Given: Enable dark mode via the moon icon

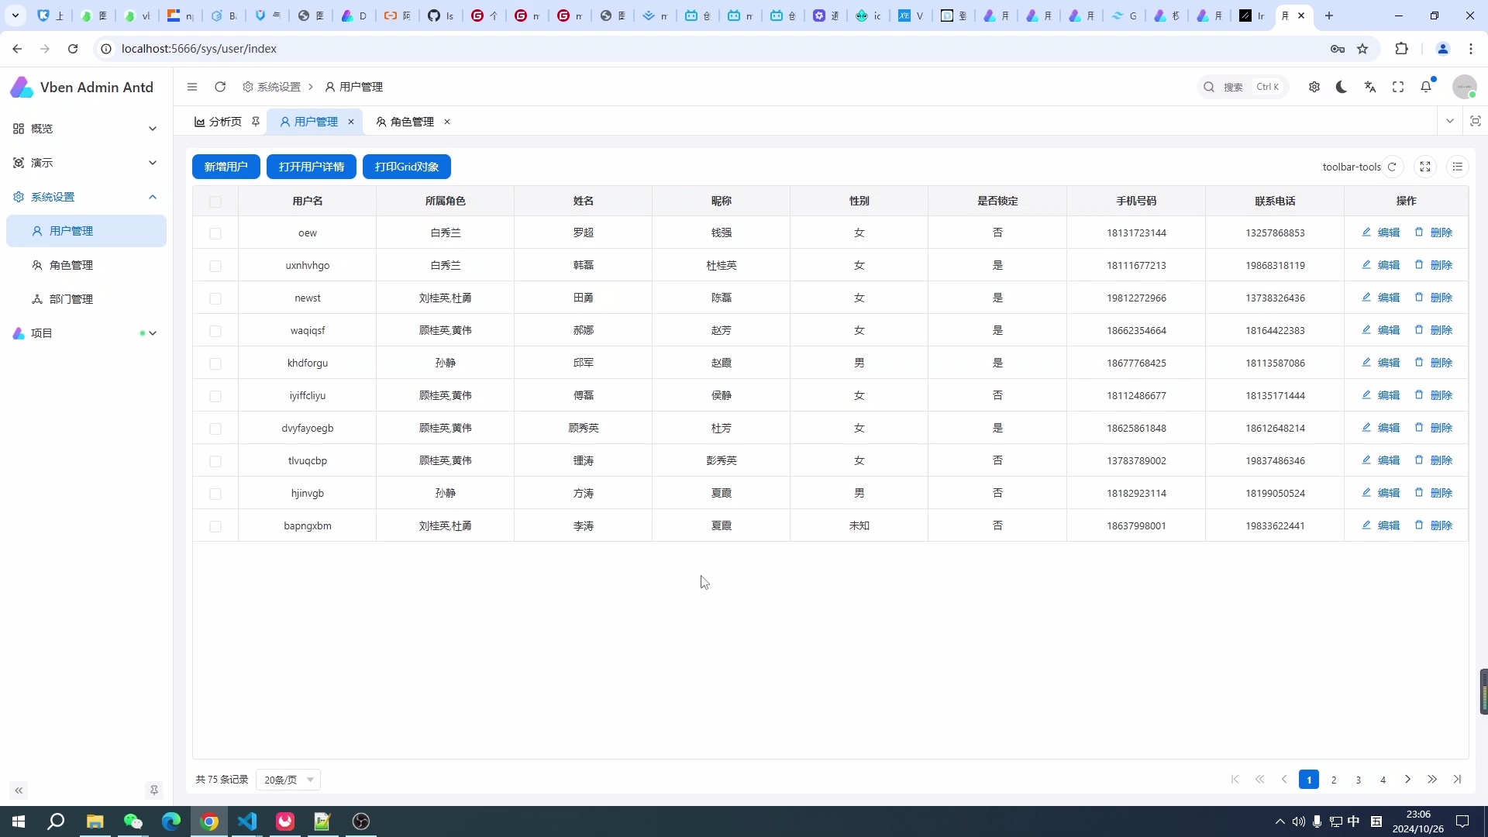Looking at the screenshot, I should [x=1342, y=87].
